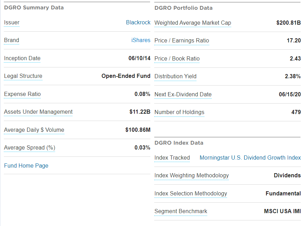Select the Average Spread (%) term
Image resolution: width=305 pixels, height=226 pixels.
click(x=30, y=147)
